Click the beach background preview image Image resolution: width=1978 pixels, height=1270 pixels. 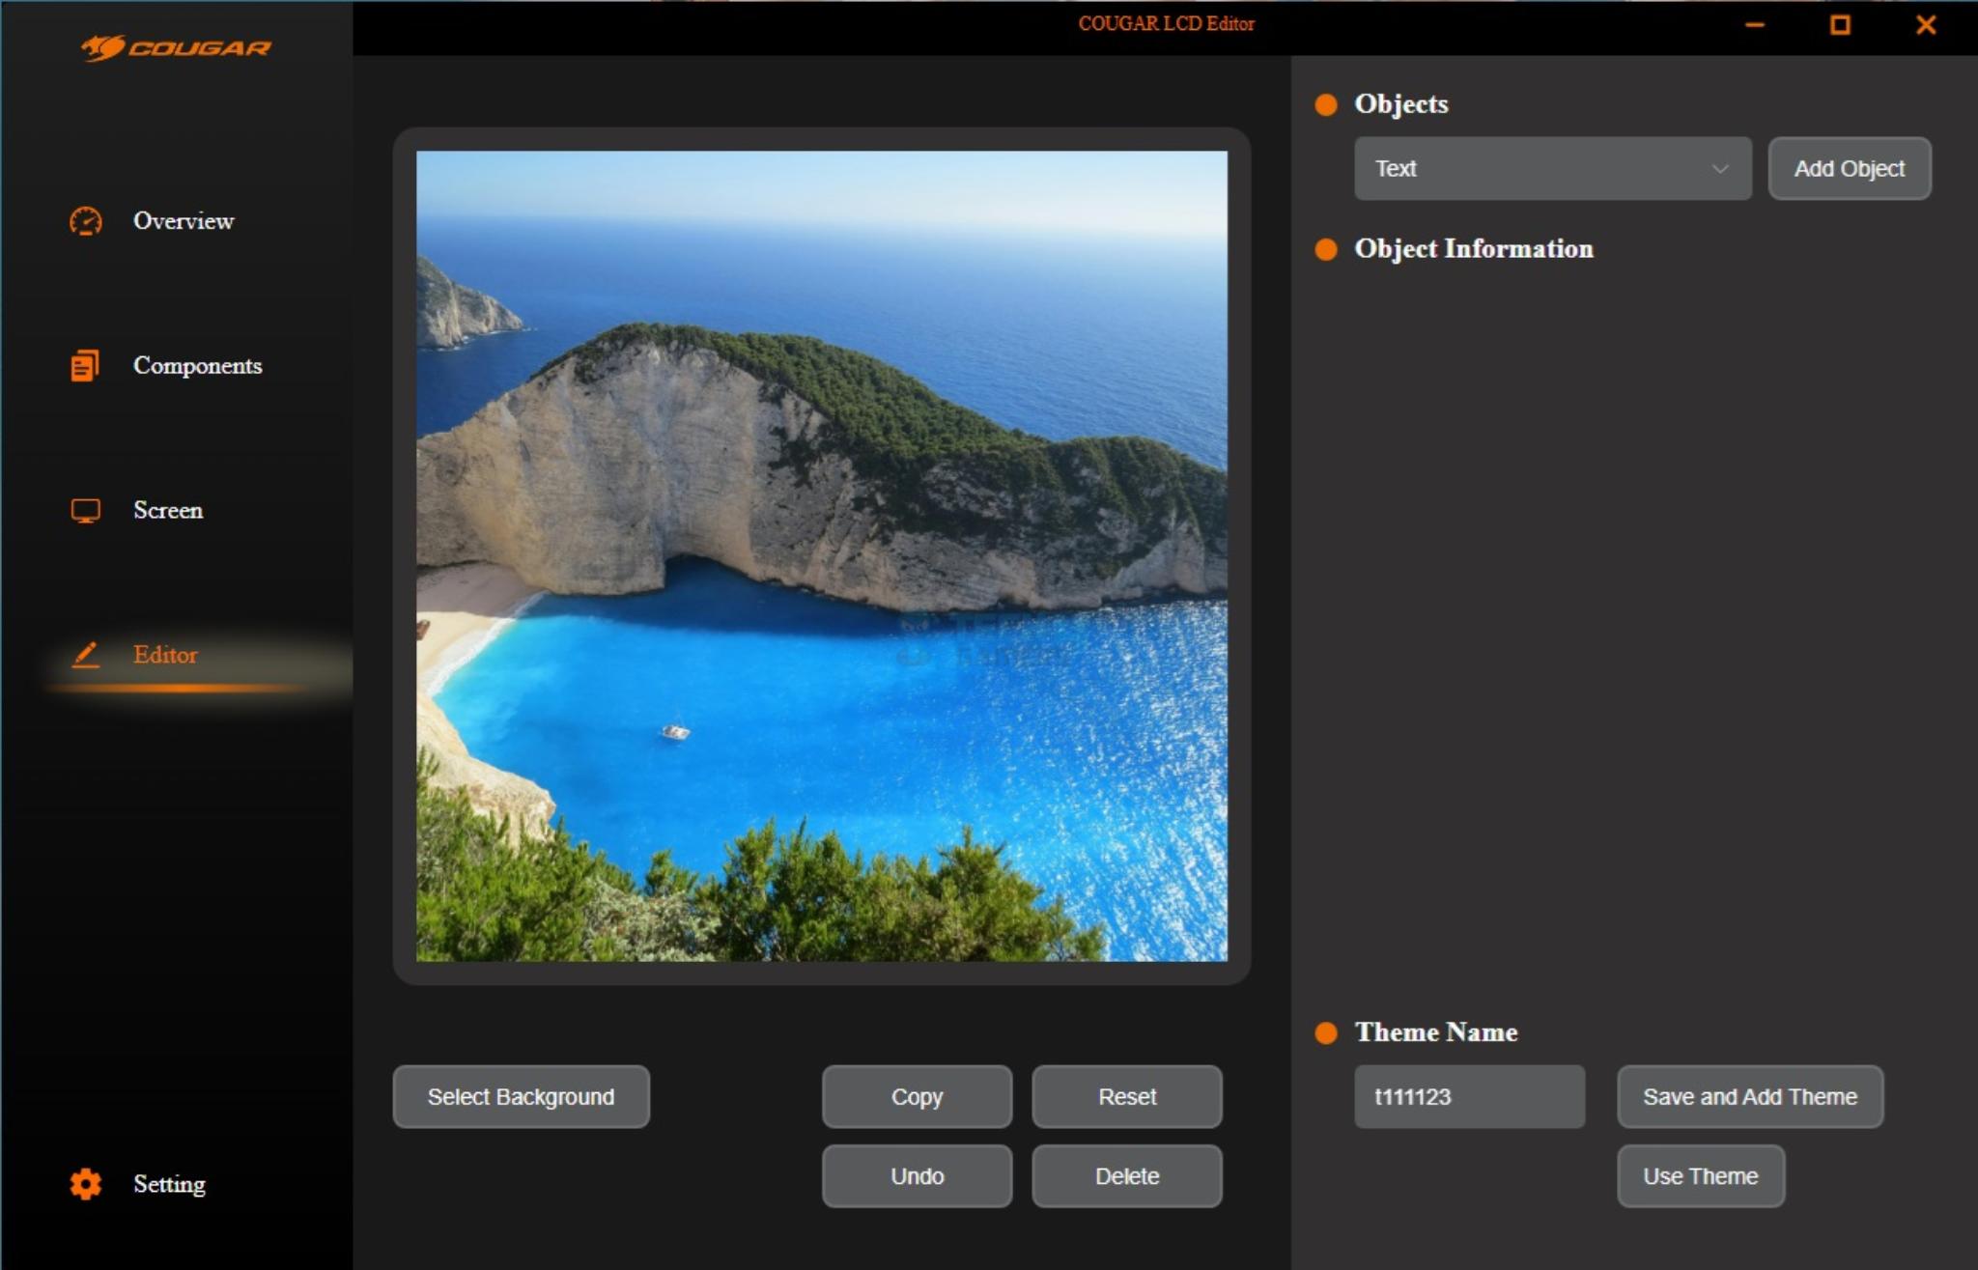click(821, 555)
